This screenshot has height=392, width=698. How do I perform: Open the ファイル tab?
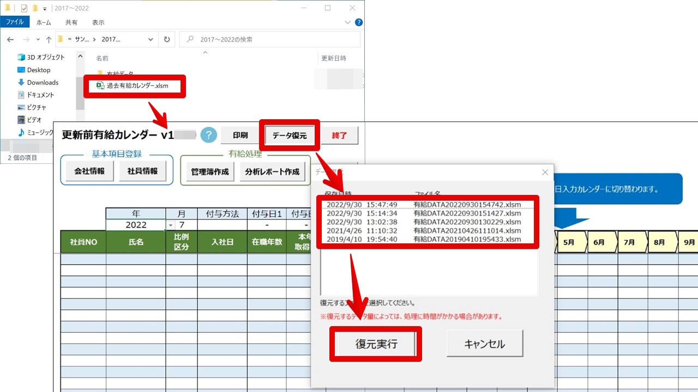[15, 22]
